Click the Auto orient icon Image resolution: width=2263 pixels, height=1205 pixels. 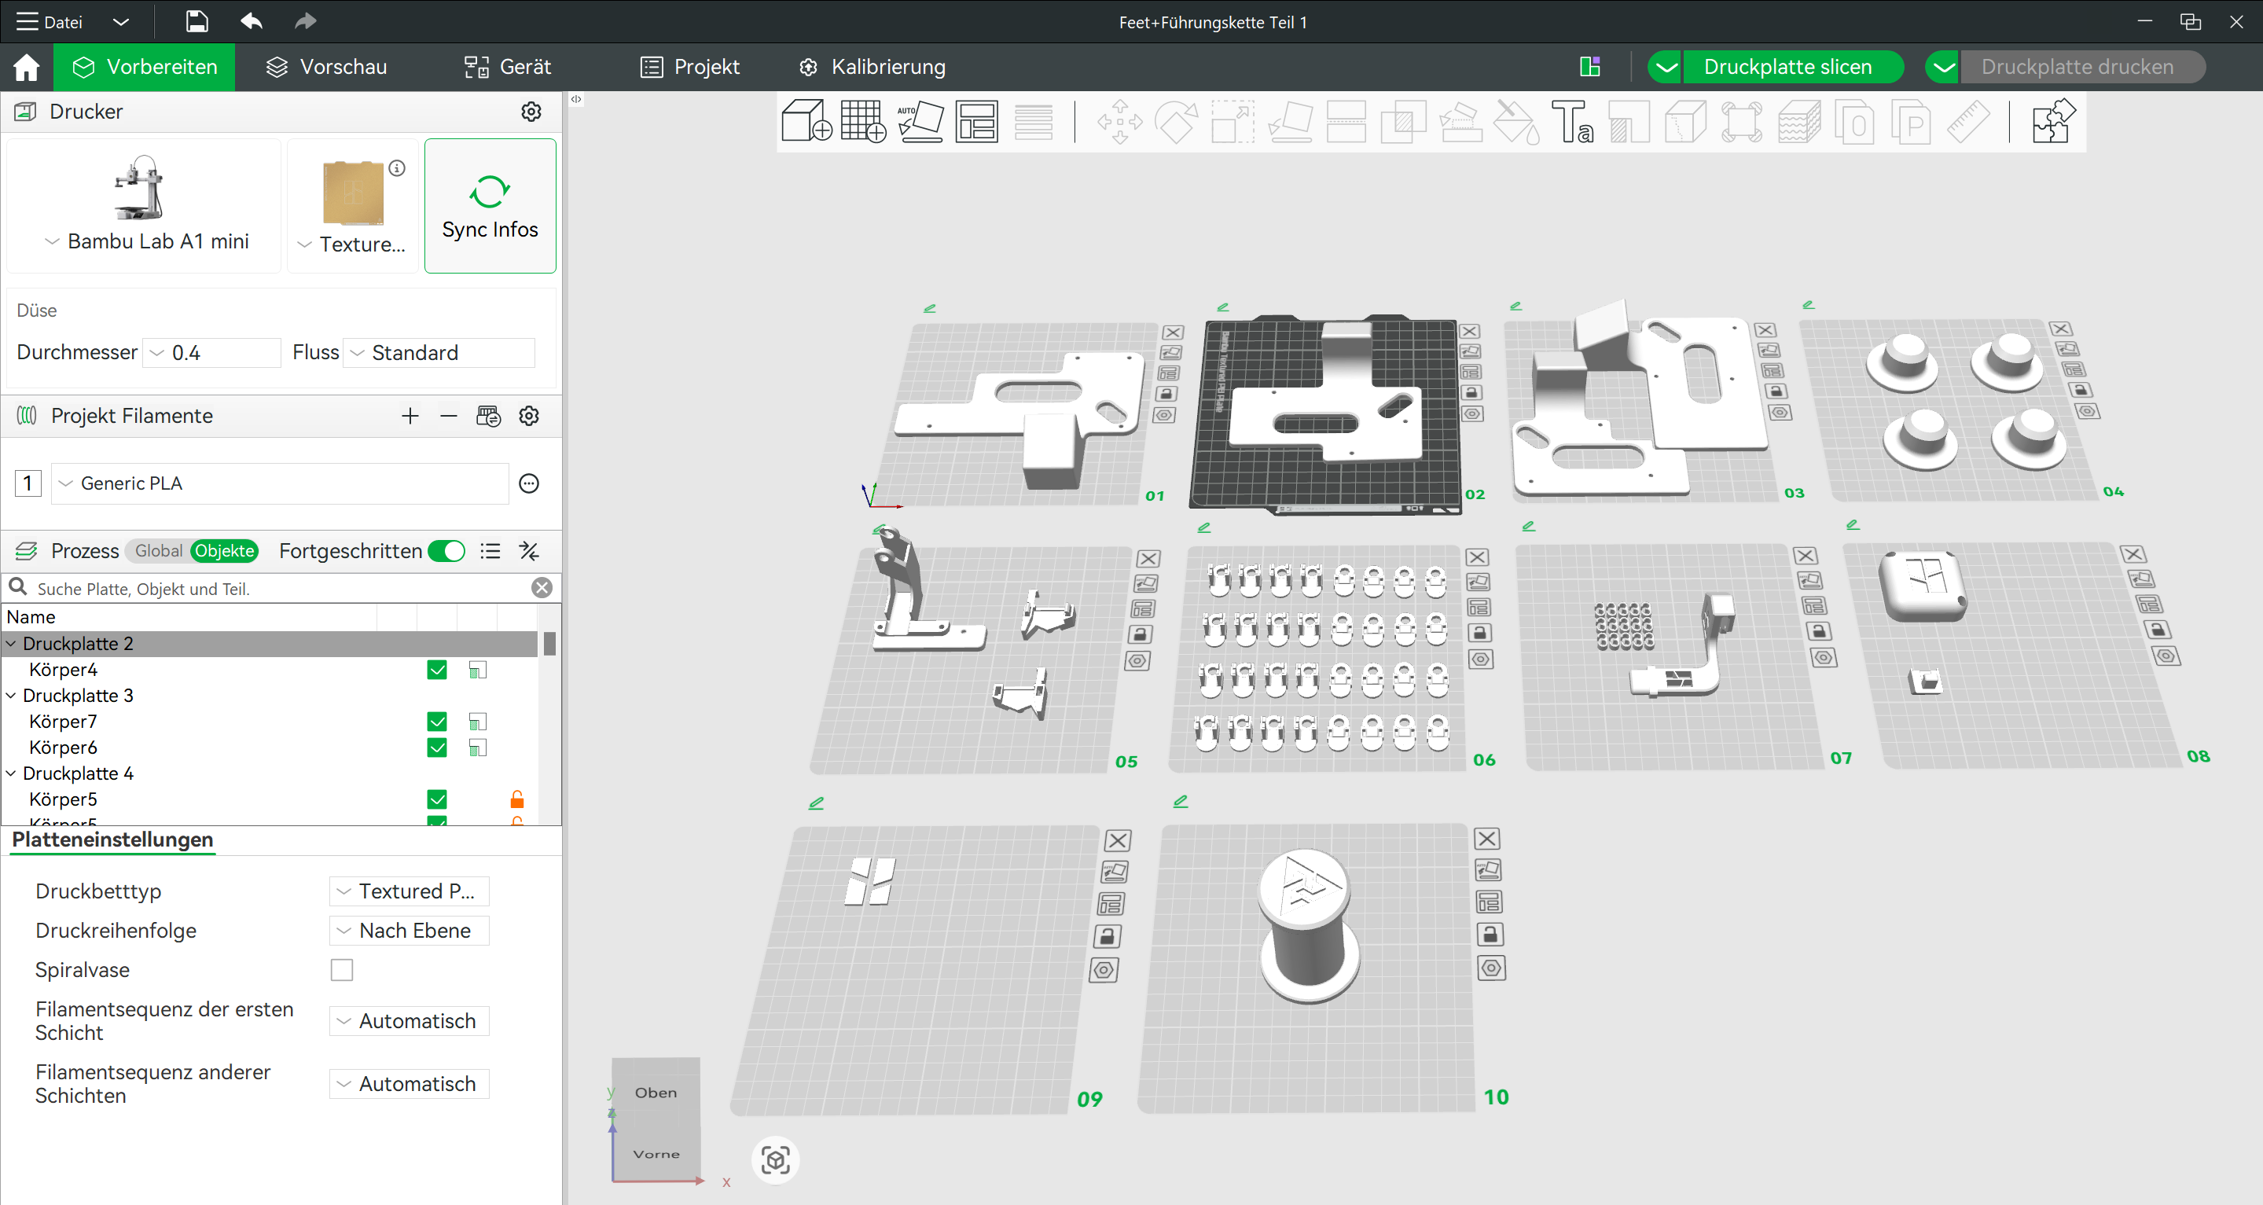pos(920,121)
